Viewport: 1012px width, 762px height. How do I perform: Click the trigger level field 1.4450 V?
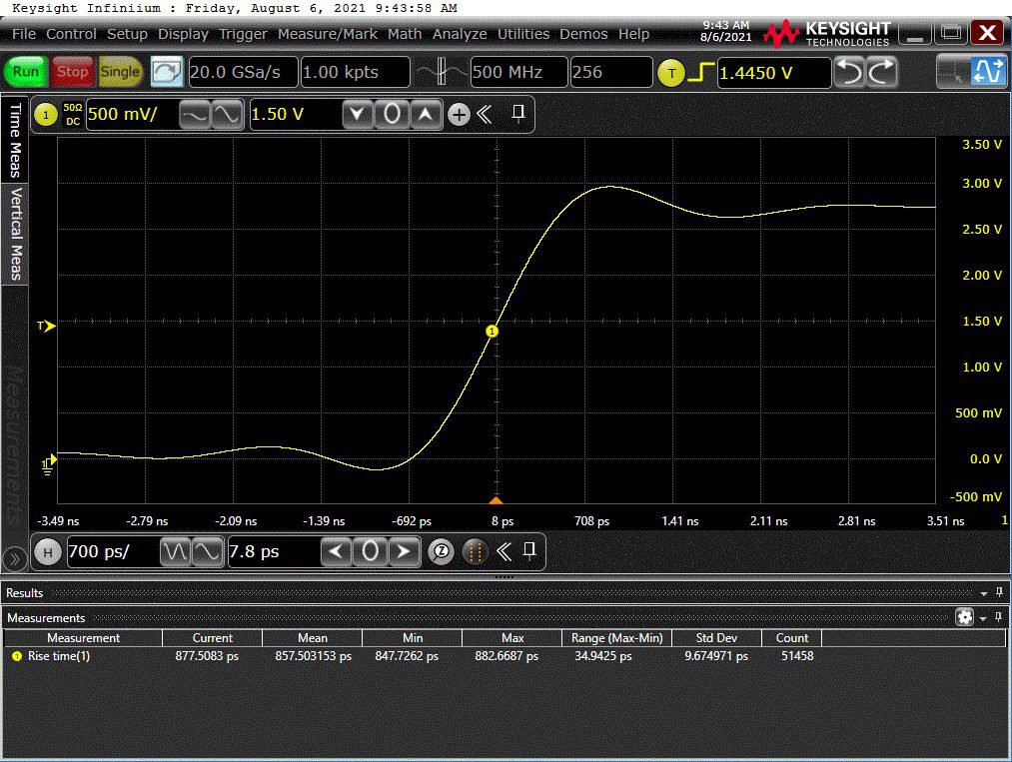(x=772, y=73)
